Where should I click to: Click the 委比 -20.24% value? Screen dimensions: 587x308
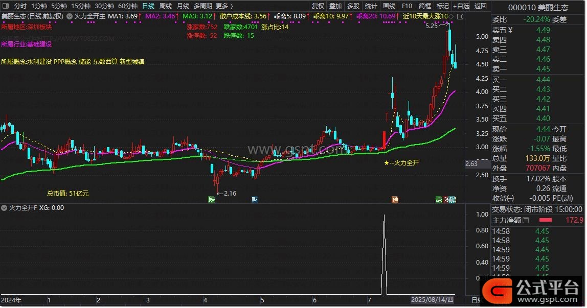[537, 19]
